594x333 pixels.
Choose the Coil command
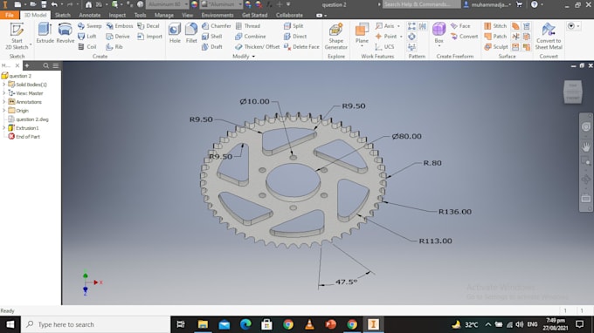tap(87, 46)
